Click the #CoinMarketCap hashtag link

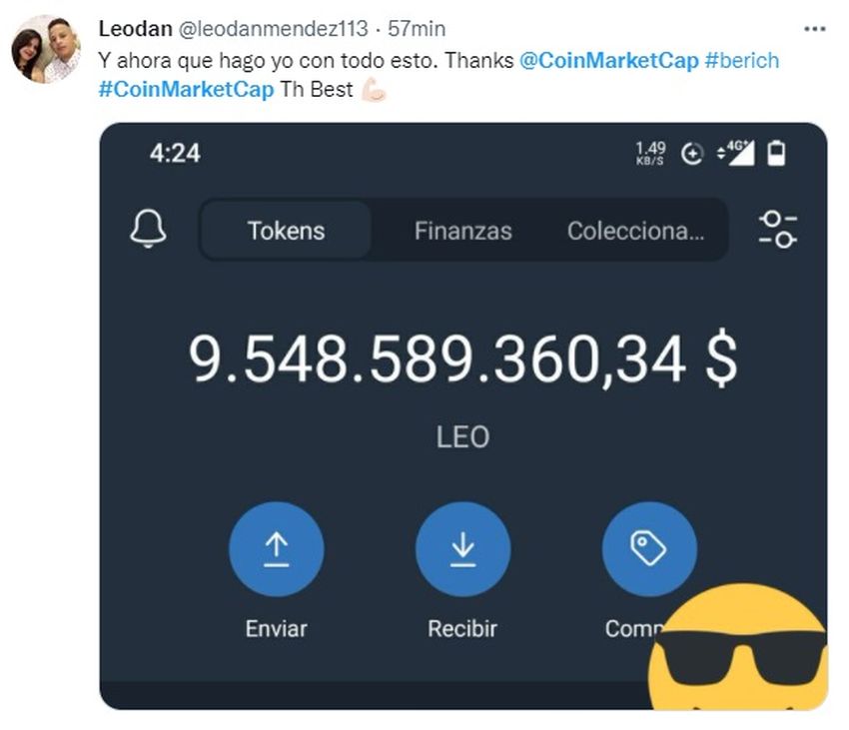point(186,91)
